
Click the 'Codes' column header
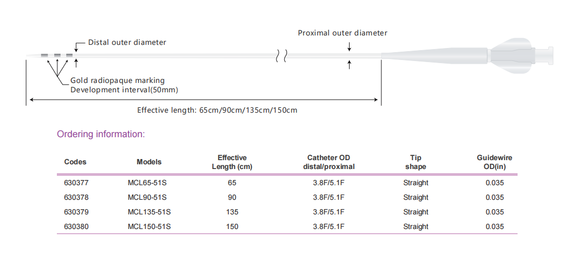(x=75, y=162)
